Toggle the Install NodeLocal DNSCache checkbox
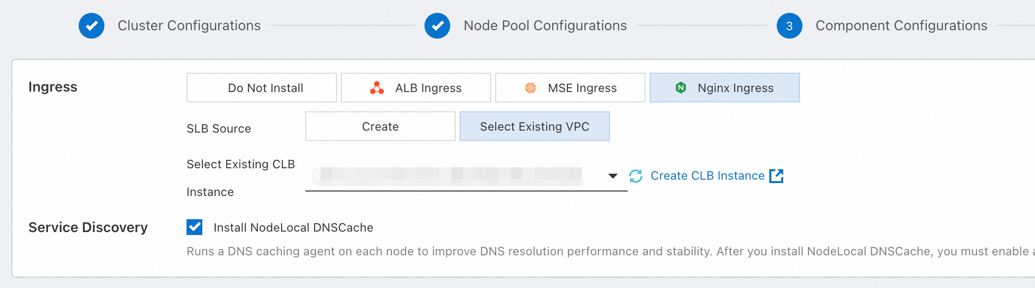 pos(194,227)
